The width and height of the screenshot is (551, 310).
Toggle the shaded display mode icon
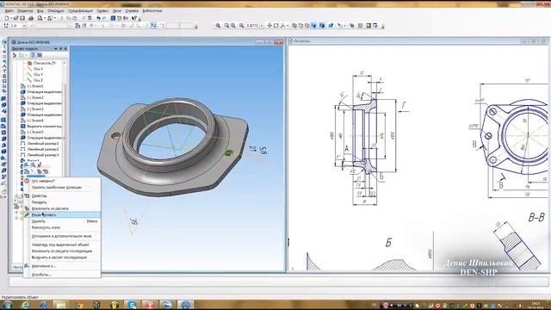point(313,26)
